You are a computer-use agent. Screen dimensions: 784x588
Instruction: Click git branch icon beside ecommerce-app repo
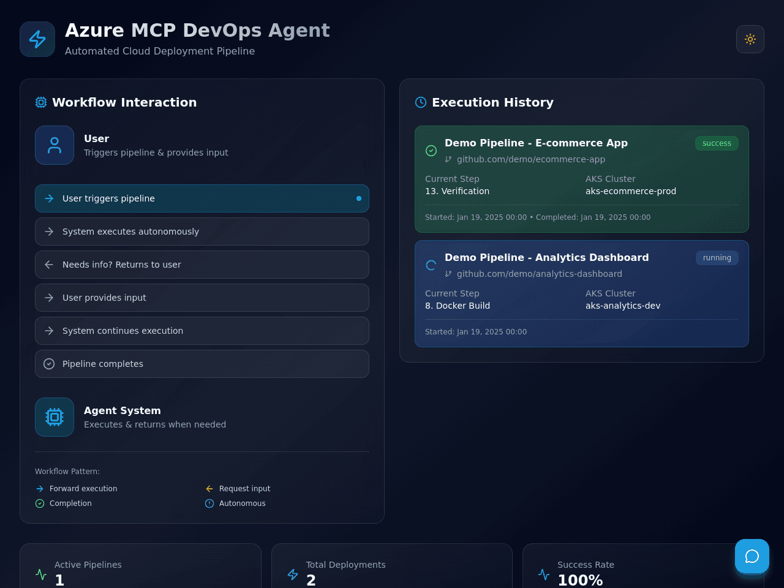[448, 159]
